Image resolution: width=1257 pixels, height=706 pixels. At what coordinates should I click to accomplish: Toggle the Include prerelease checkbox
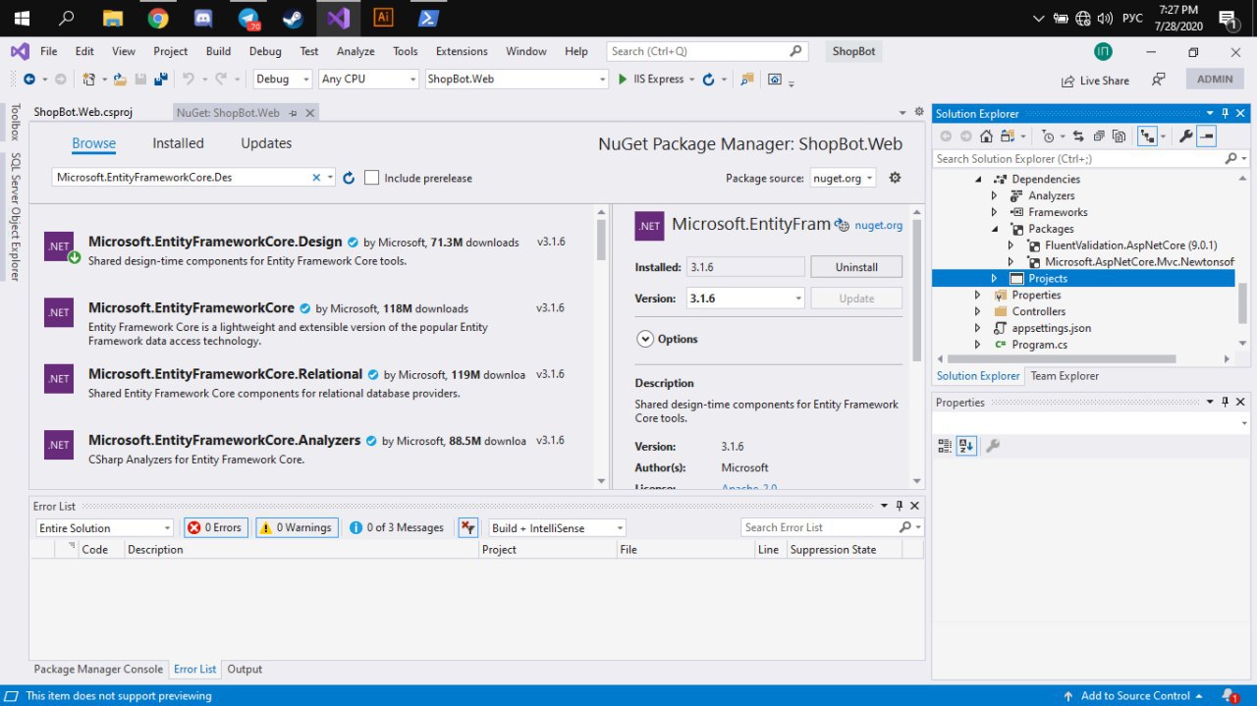[371, 178]
